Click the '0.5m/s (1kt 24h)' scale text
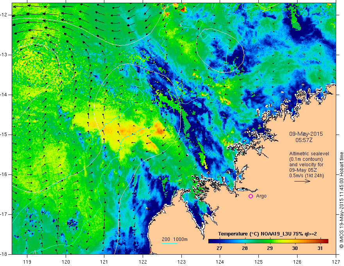 point(306,176)
